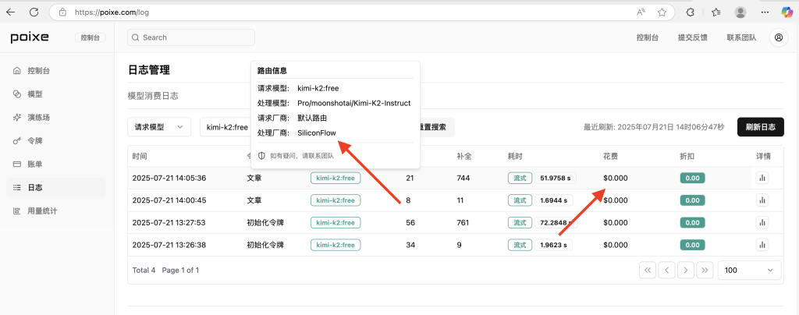Image resolution: width=799 pixels, height=315 pixels.
Task: Click the user profile avatar icon
Action: point(778,37)
